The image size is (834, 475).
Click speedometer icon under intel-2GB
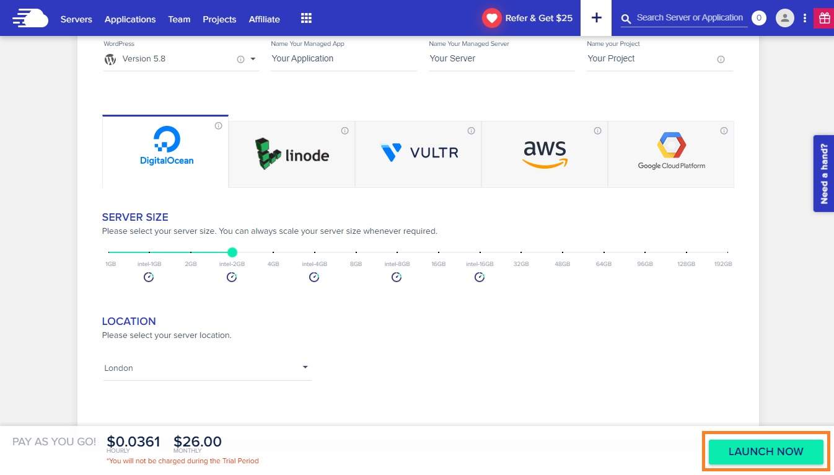pos(232,277)
